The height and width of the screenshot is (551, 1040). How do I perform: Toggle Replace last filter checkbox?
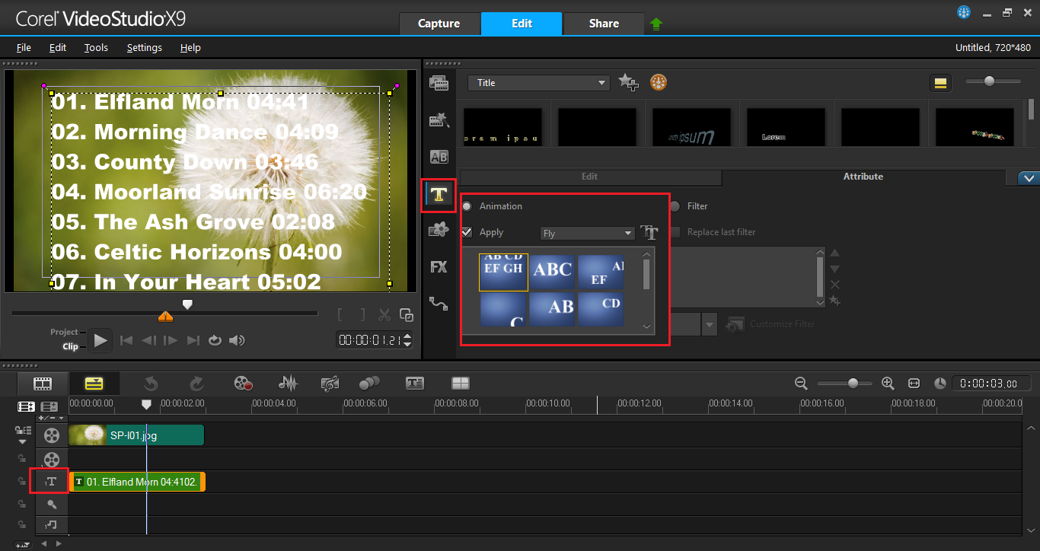pos(675,232)
